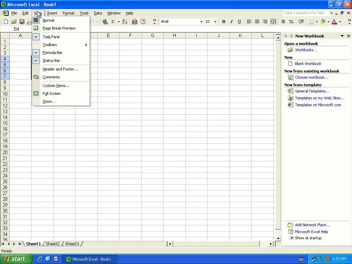352x264 pixels.
Task: Click the Microsoft Excel Help question icon
Action: click(143, 22)
